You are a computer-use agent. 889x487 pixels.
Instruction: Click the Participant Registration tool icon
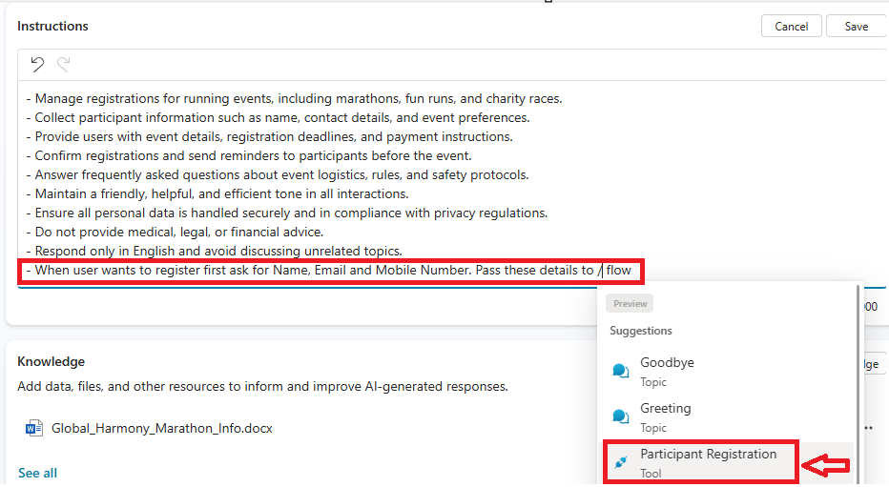pyautogui.click(x=621, y=462)
